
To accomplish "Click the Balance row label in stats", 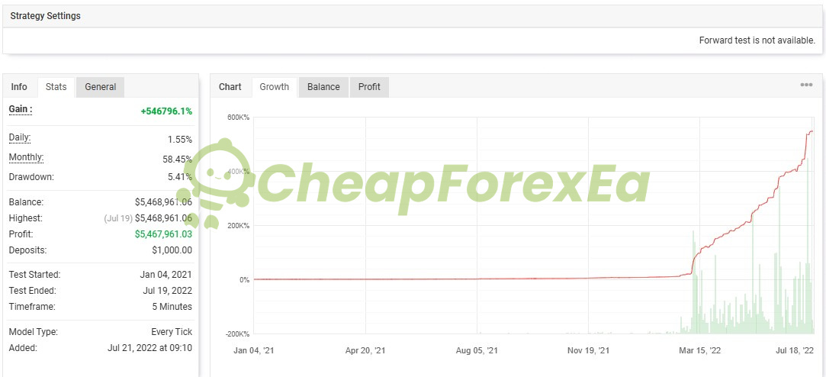I will tap(27, 202).
